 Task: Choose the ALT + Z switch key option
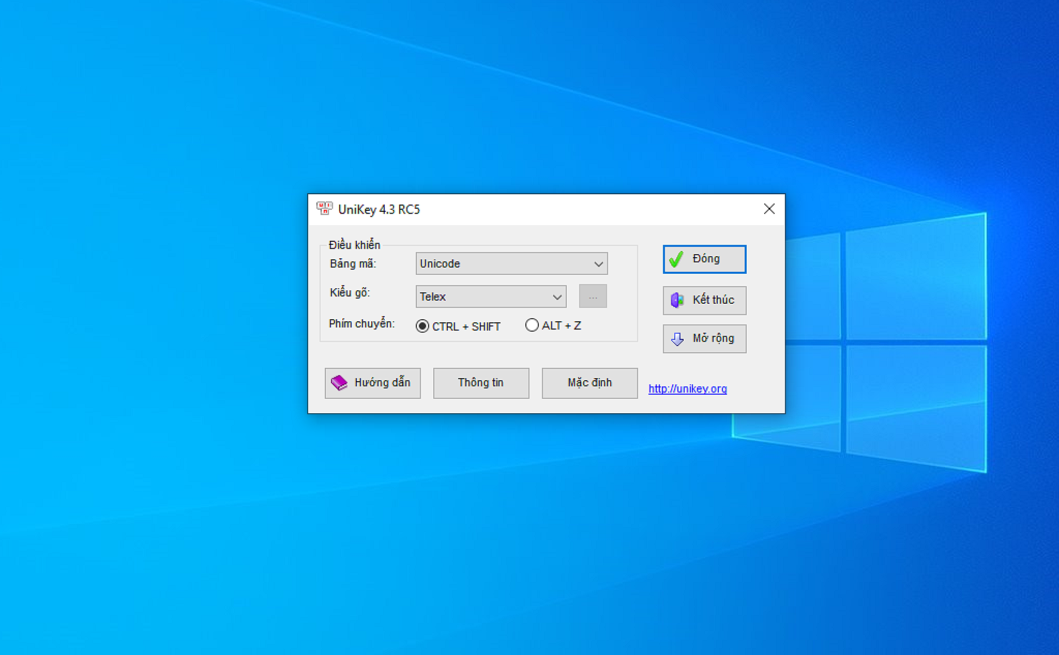click(532, 325)
